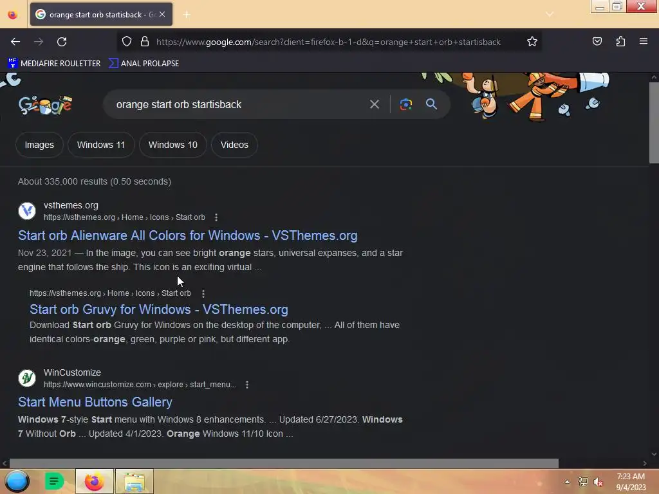
Task: Open MEDIAFIRE ROULETTER bookmark
Action: [54, 64]
